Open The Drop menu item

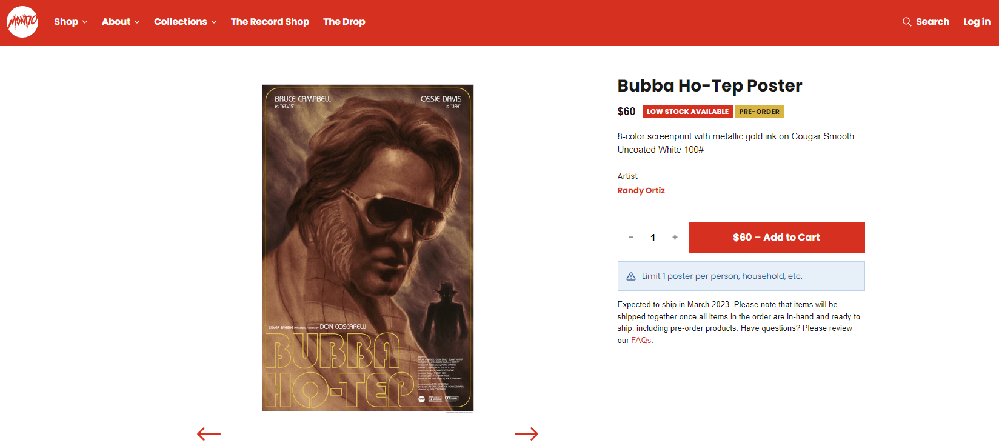pyautogui.click(x=344, y=22)
